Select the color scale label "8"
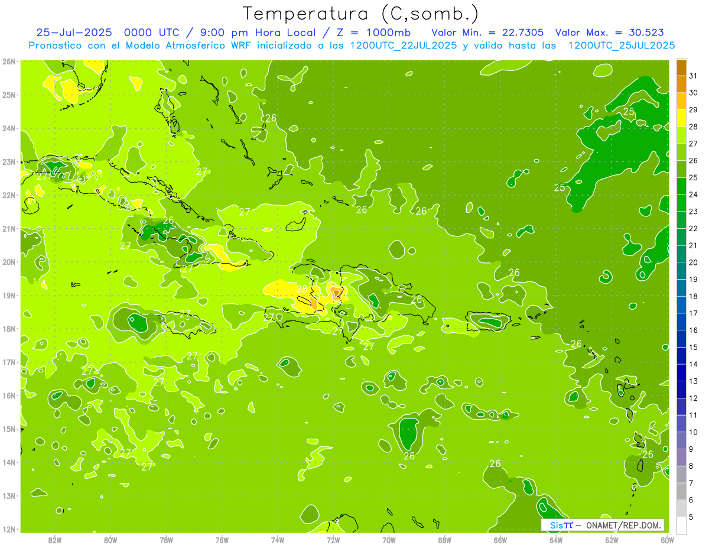Image resolution: width=709 pixels, height=548 pixels. tap(692, 466)
